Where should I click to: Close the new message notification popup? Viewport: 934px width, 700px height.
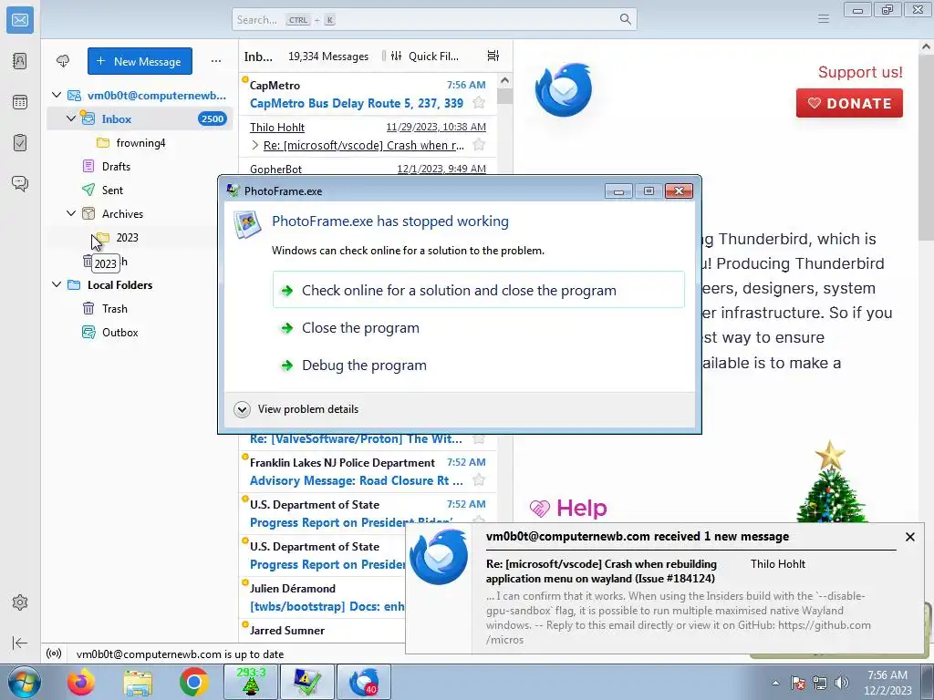[x=909, y=537]
